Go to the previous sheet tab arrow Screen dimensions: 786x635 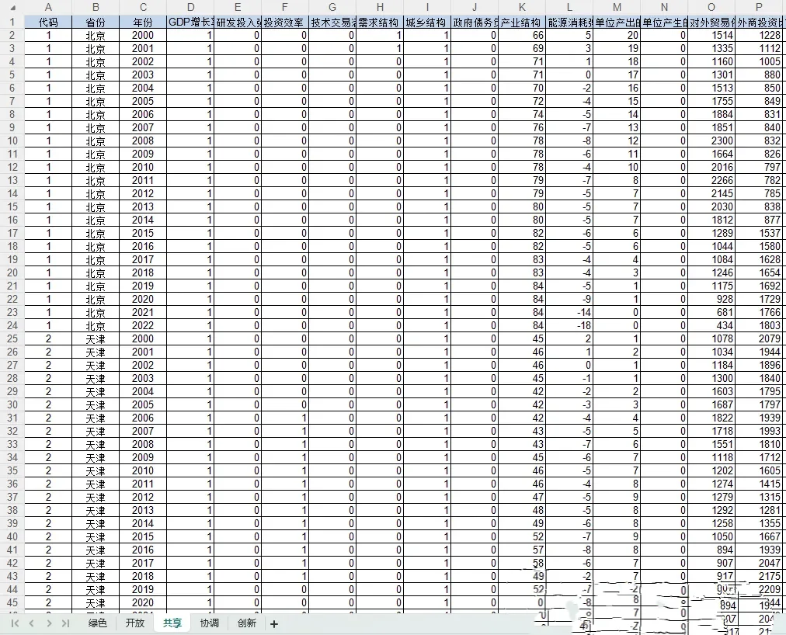tap(32, 623)
